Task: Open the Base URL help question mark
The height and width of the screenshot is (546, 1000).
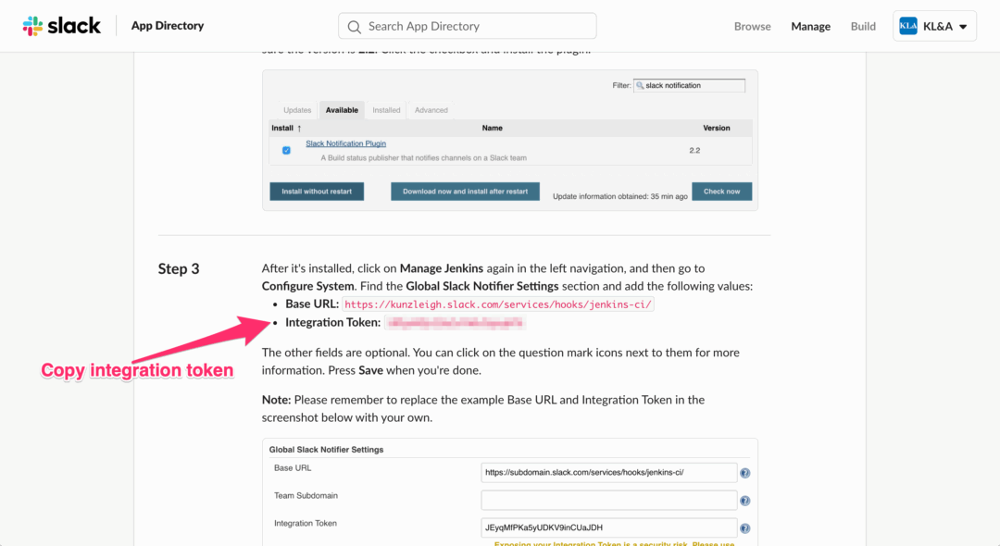Action: click(744, 472)
